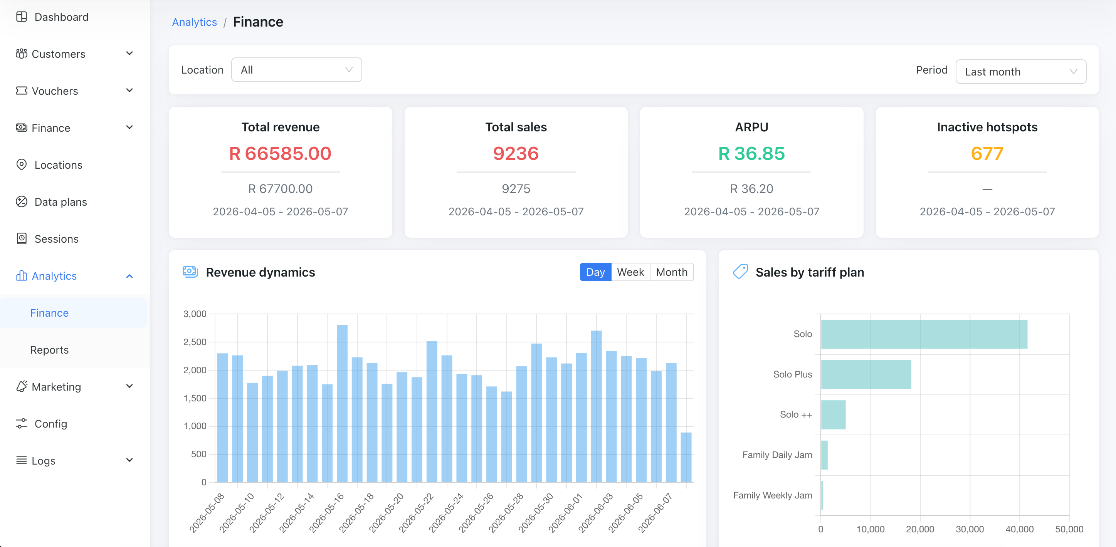
Task: Click the Sessions icon in sidebar
Action: click(21, 238)
